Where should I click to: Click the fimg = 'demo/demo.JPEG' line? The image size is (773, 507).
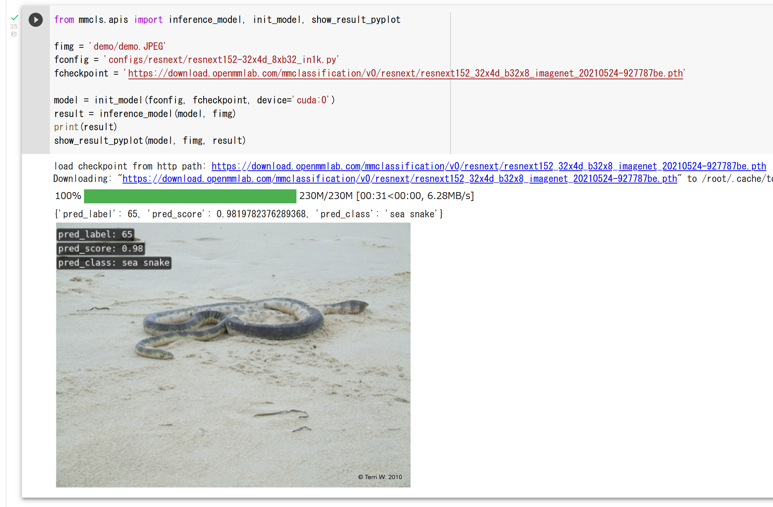tap(110, 46)
